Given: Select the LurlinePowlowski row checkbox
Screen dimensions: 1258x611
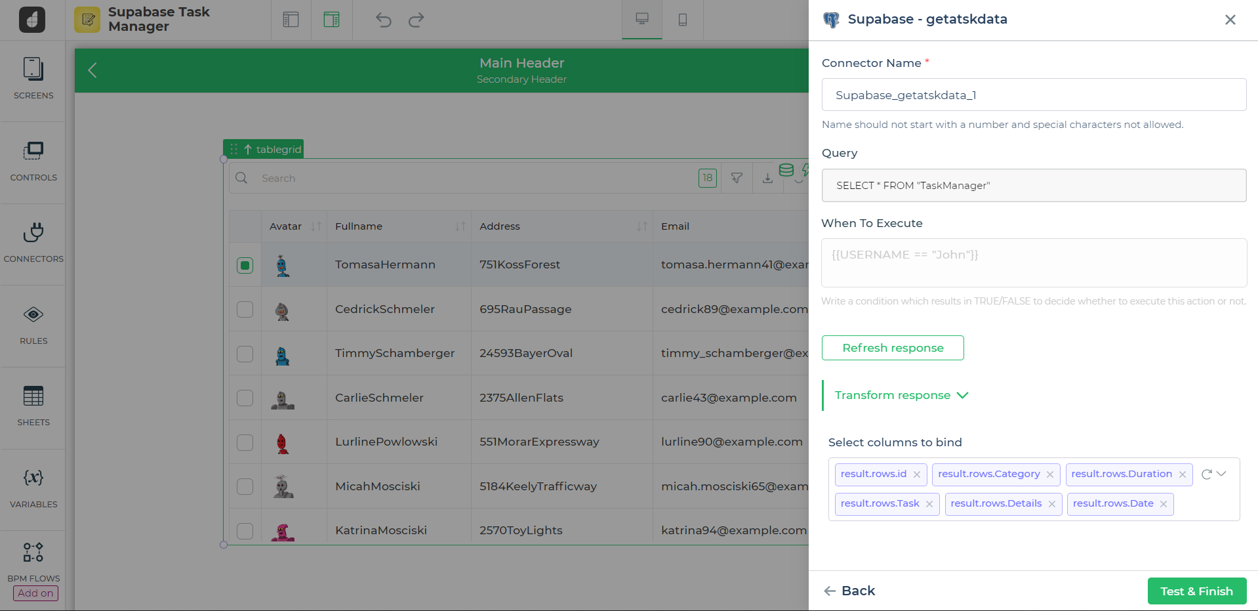Looking at the screenshot, I should (x=245, y=442).
